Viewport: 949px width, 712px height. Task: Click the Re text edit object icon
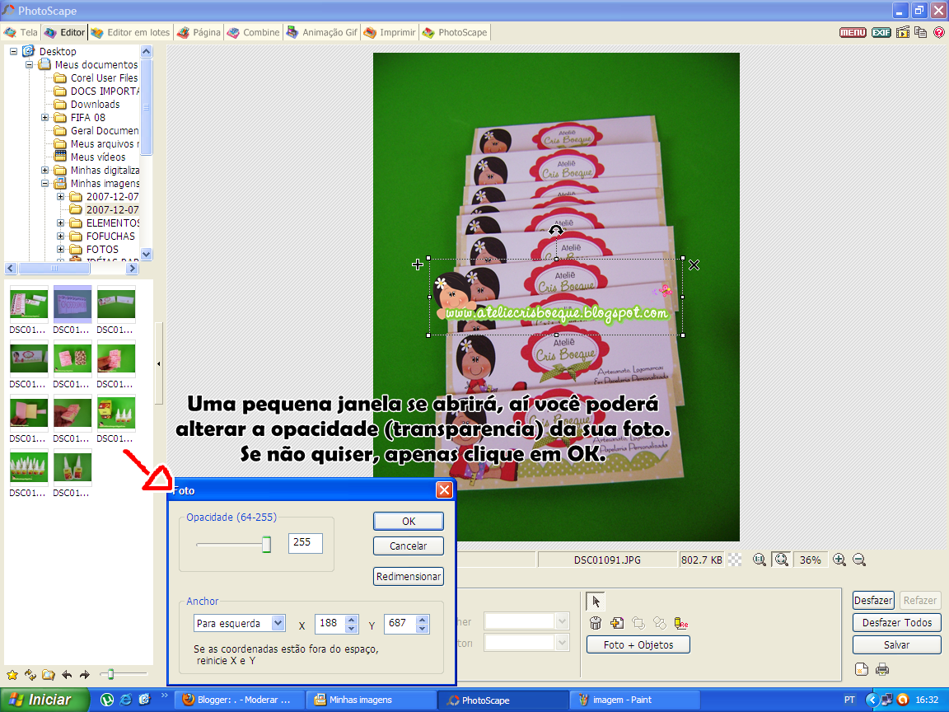click(x=681, y=623)
